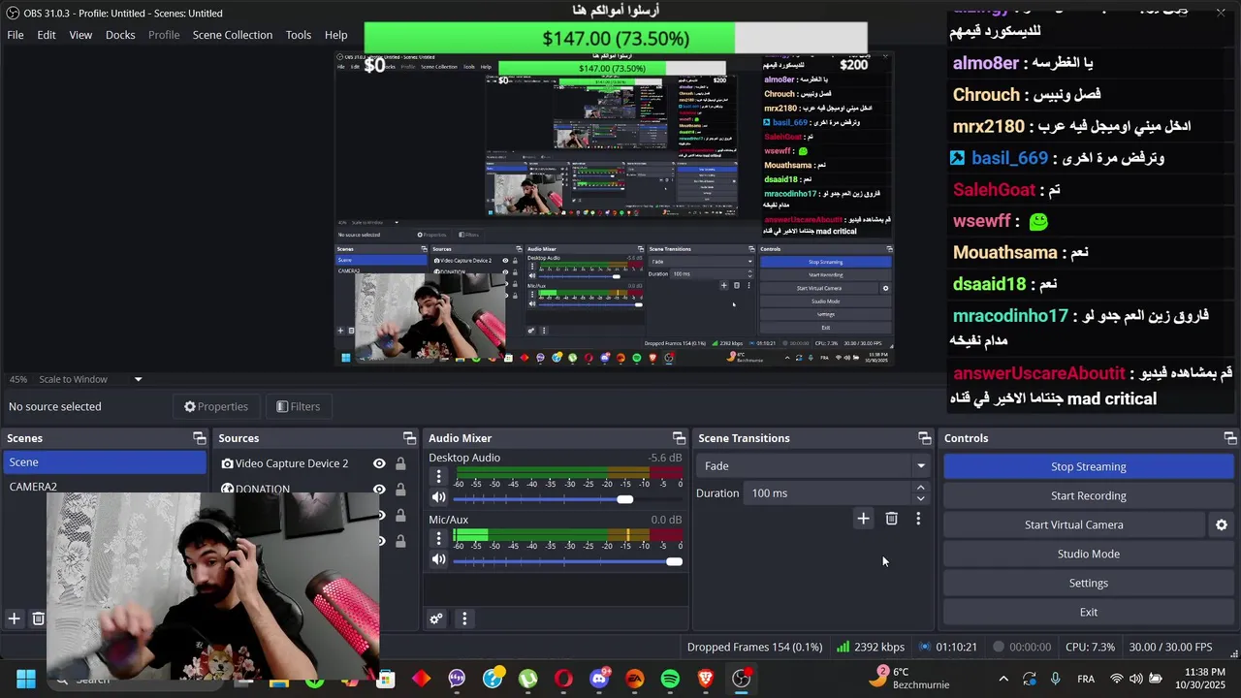Click the microphone icon in system tray

click(1056, 679)
